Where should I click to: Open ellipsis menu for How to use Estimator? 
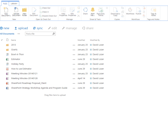74,69
